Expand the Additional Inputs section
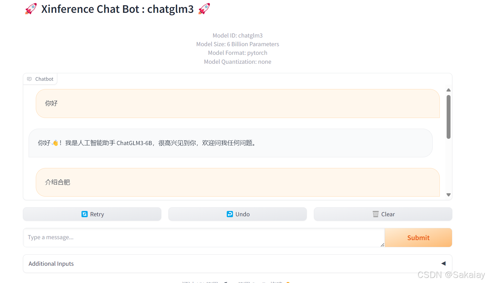The image size is (486, 283). tap(238, 264)
